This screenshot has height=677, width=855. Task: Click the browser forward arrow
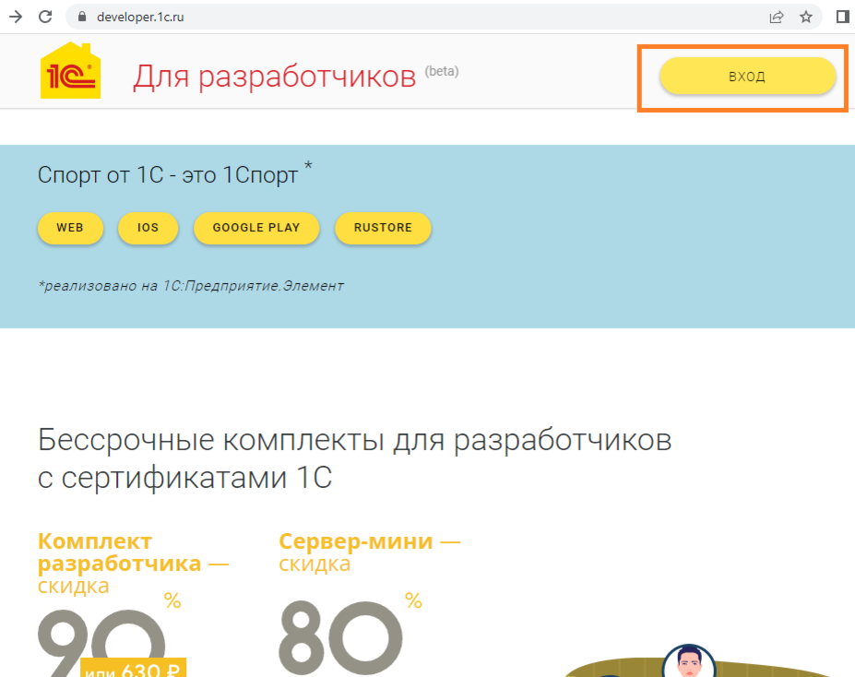(x=16, y=17)
